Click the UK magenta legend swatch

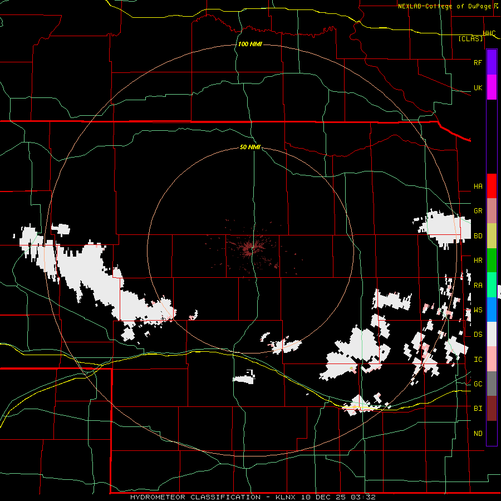492,87
